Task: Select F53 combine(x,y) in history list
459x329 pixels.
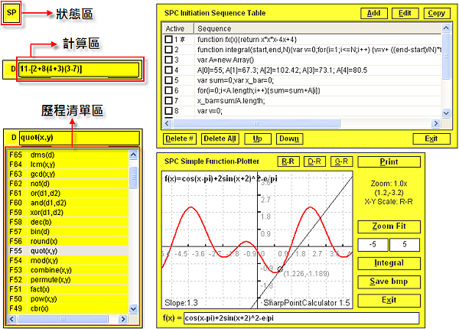Action: [68, 270]
